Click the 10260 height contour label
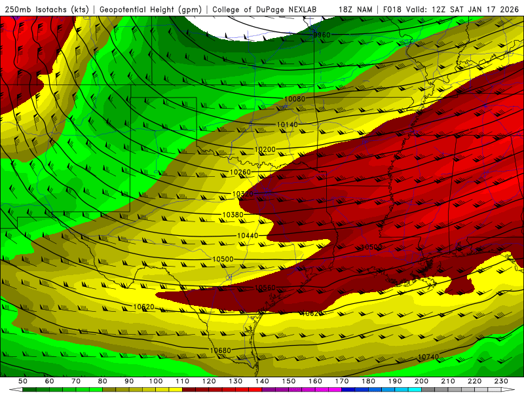Viewport: 524px width, 393px height. click(240, 172)
